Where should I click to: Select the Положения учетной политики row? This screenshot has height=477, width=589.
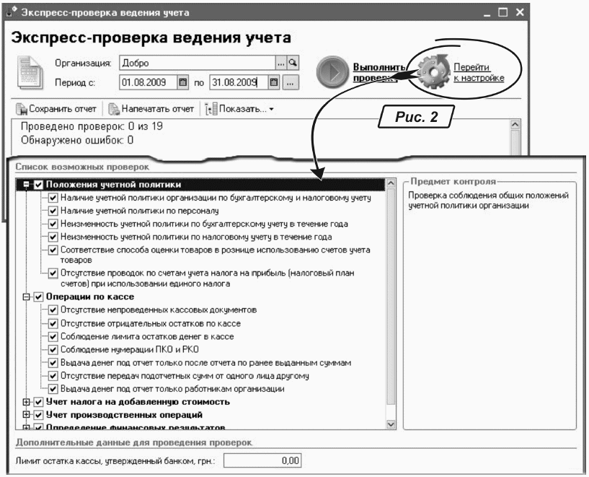pos(113,185)
